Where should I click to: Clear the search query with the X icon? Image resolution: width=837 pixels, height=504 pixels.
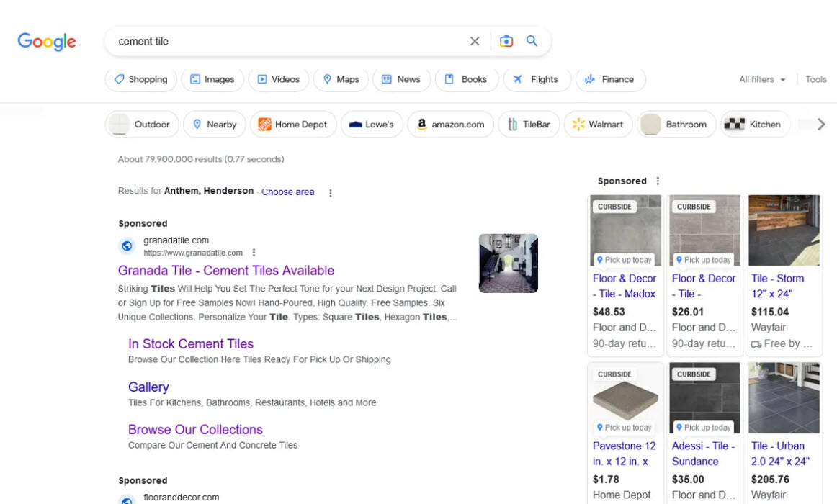coord(475,41)
